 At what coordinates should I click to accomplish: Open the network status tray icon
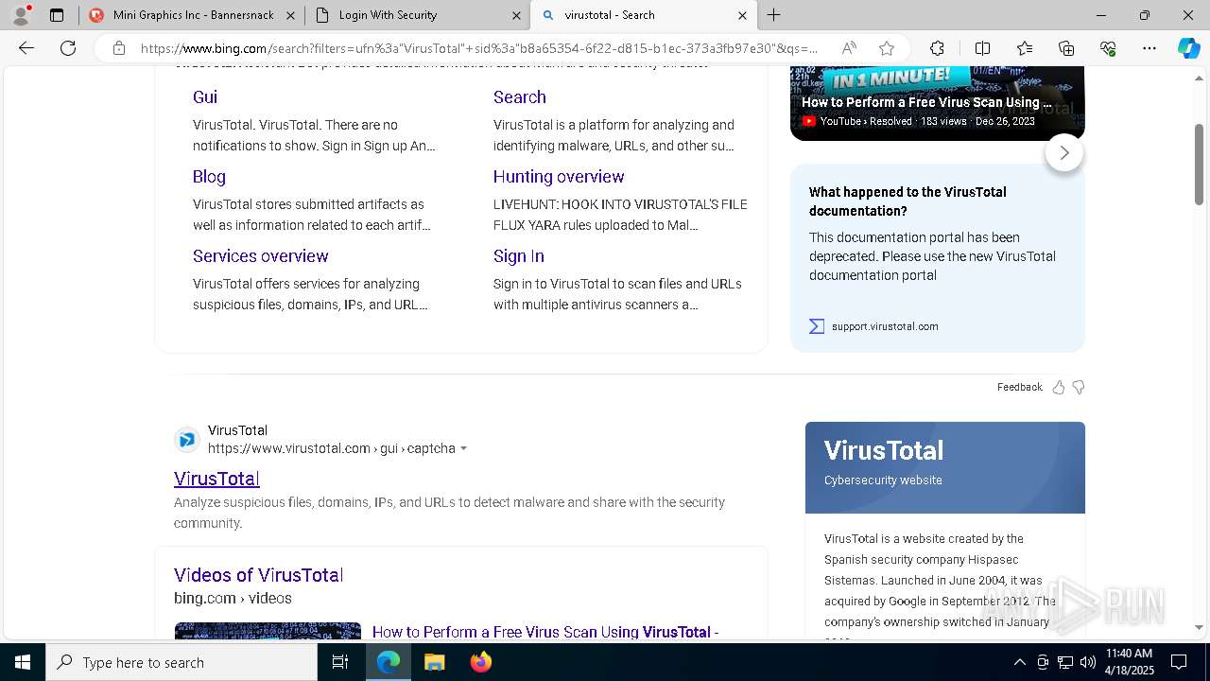pyautogui.click(x=1065, y=662)
